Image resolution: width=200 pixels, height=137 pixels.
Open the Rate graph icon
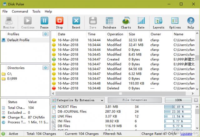pyautogui.click(x=141, y=21)
